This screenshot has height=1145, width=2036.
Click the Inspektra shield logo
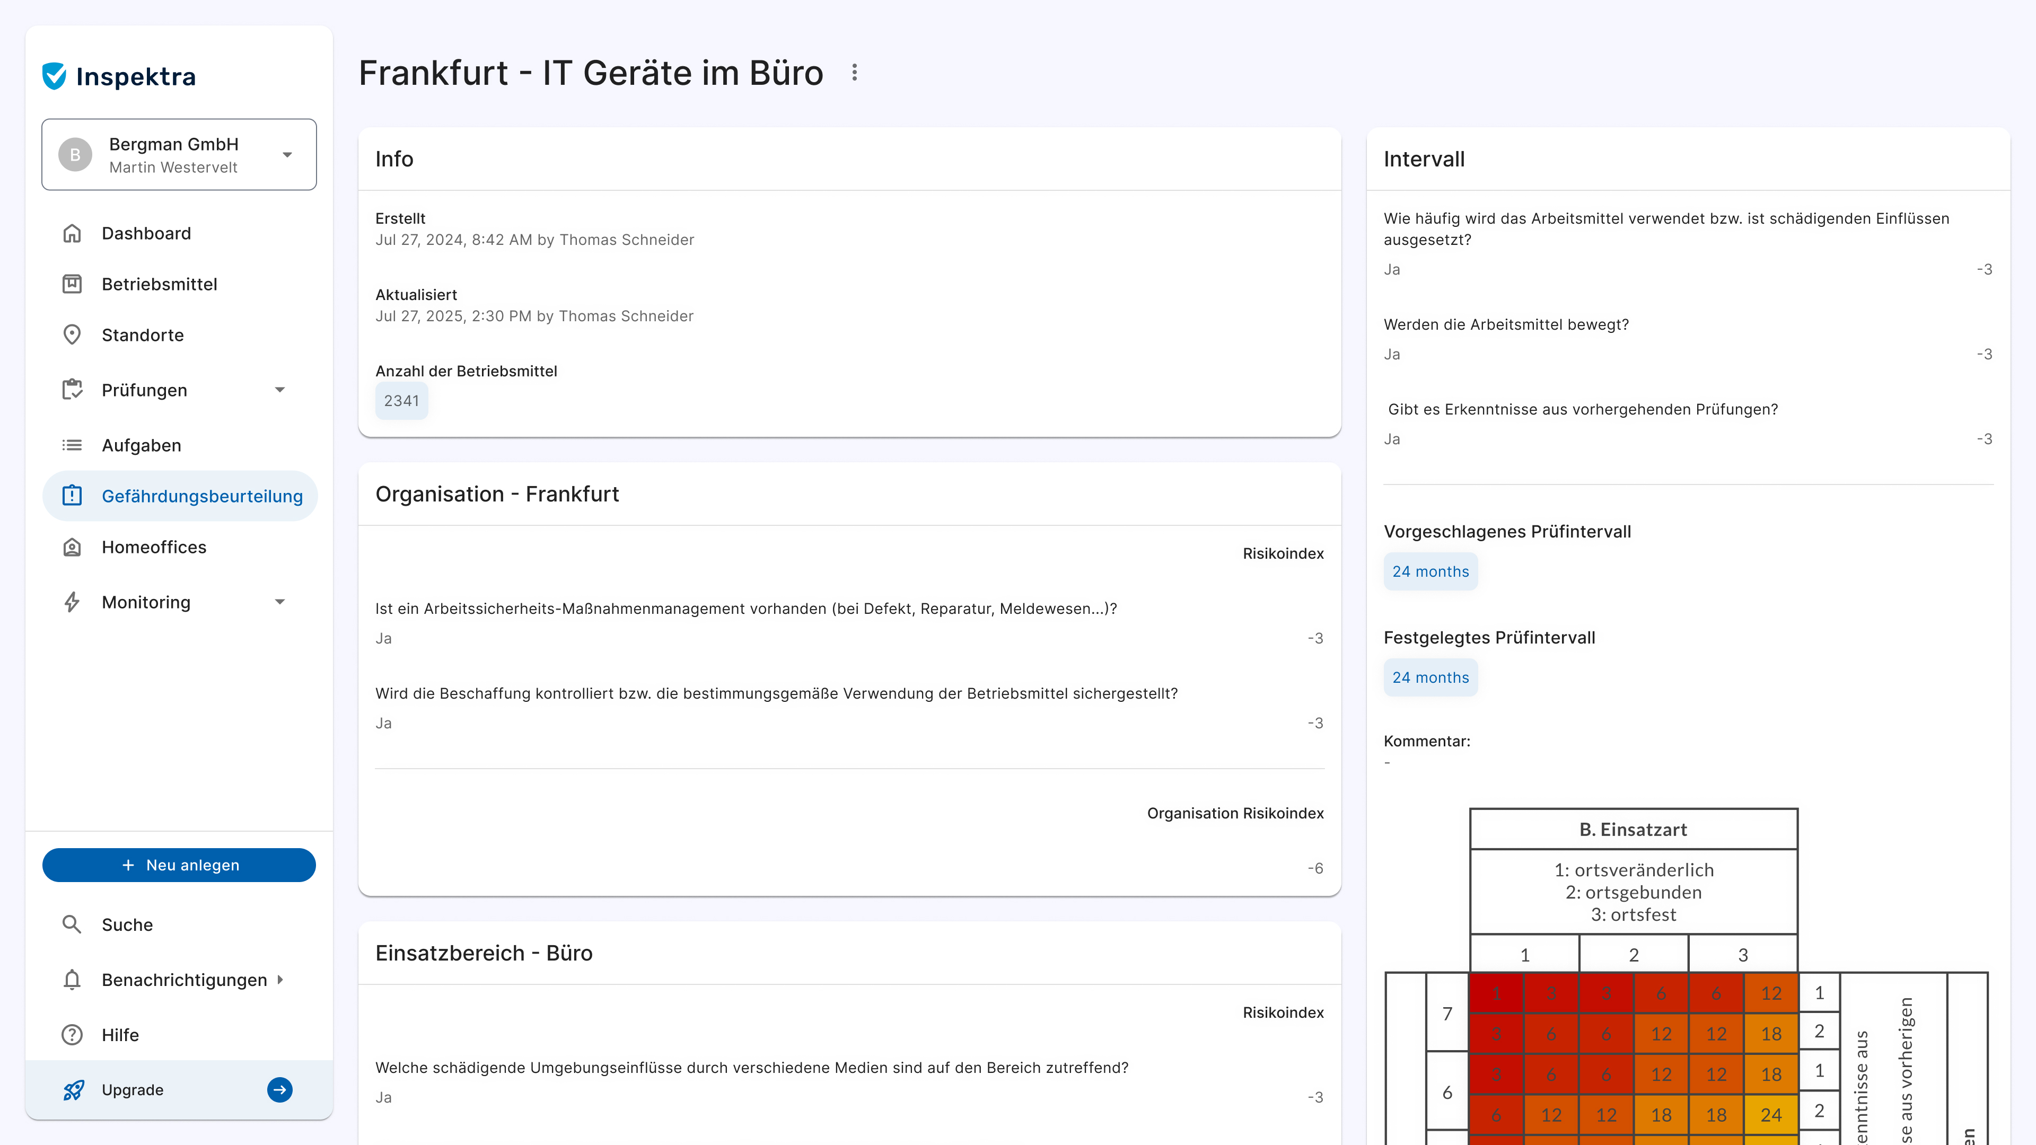coord(55,76)
